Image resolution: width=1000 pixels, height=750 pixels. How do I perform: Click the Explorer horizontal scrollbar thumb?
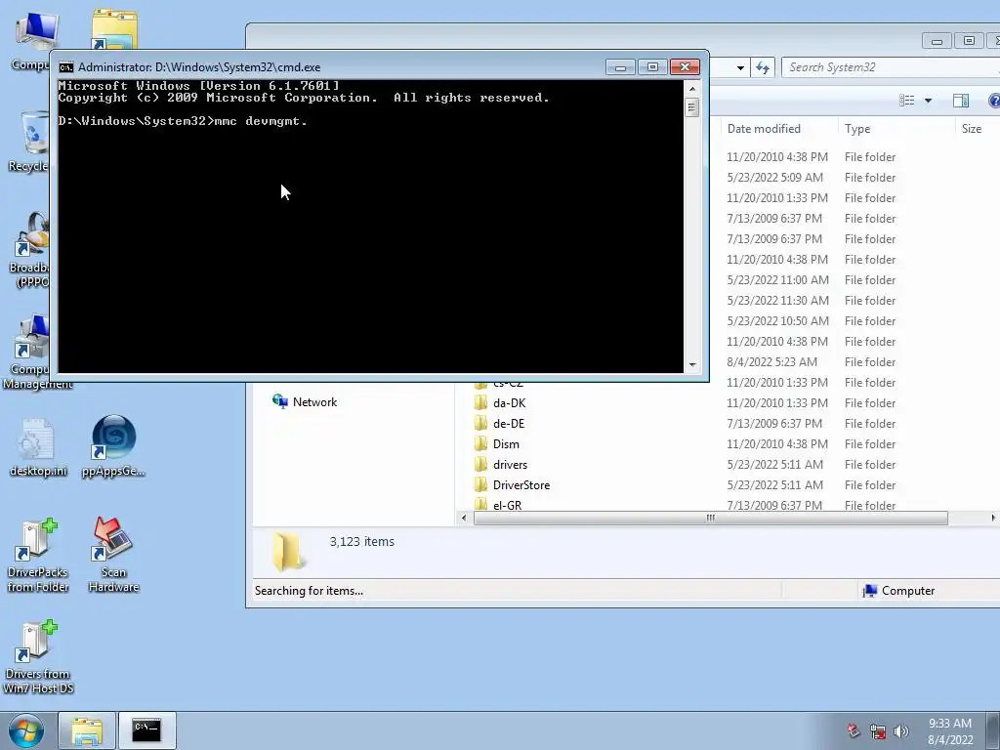(x=711, y=518)
